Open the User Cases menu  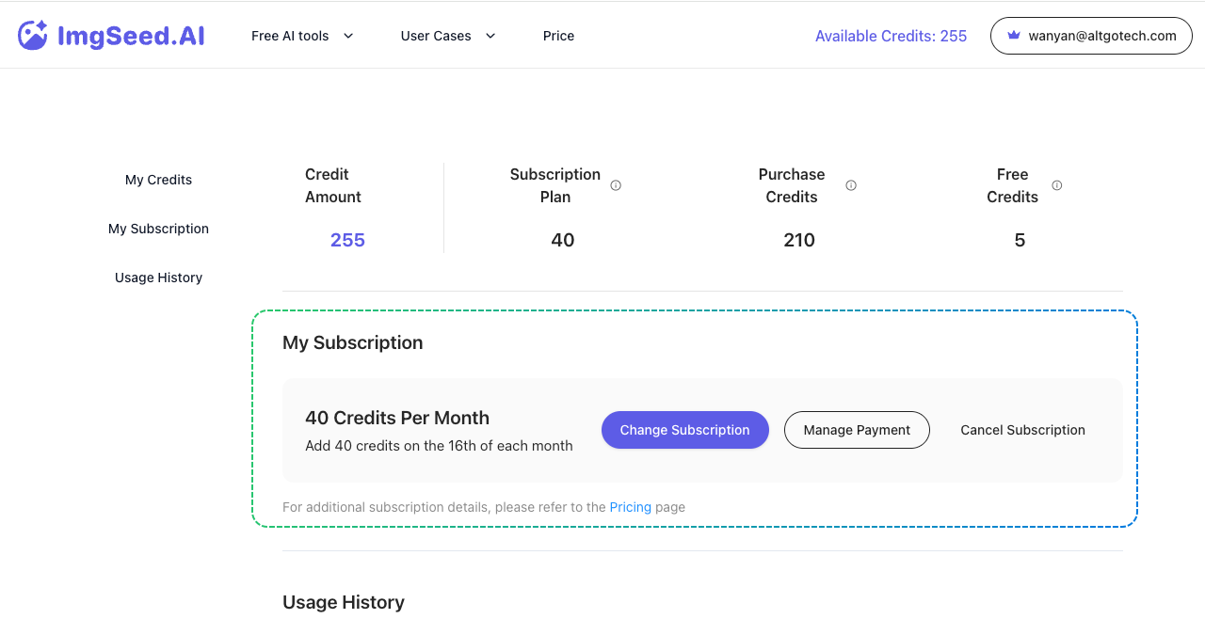pos(436,36)
